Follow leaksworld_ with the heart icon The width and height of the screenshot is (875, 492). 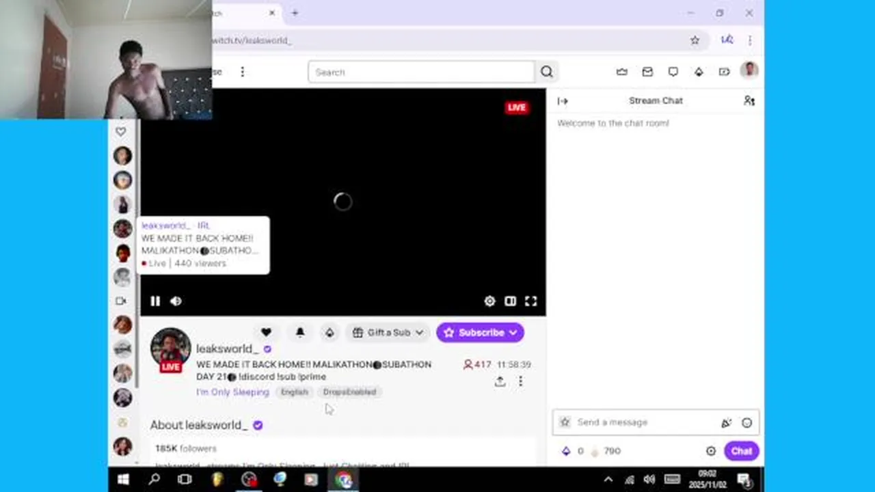(x=266, y=332)
